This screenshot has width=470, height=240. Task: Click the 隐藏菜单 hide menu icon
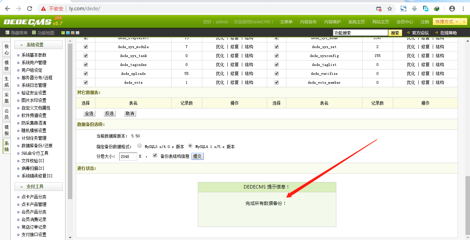(7, 33)
